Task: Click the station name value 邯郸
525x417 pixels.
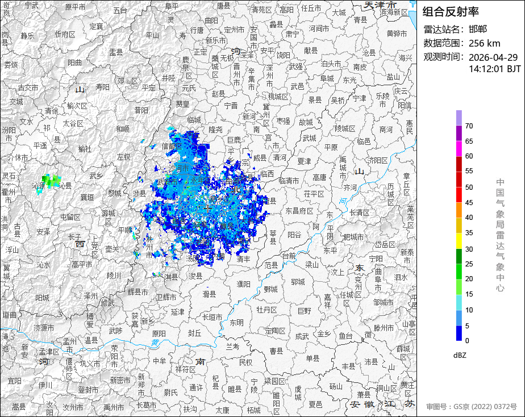Action: click(x=478, y=29)
